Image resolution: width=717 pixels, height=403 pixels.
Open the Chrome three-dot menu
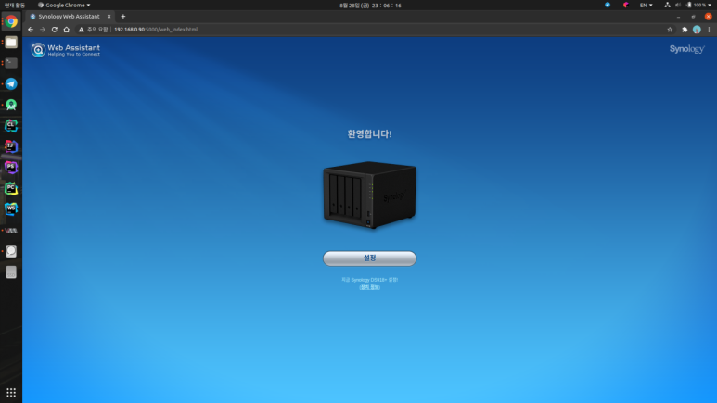[x=709, y=30]
